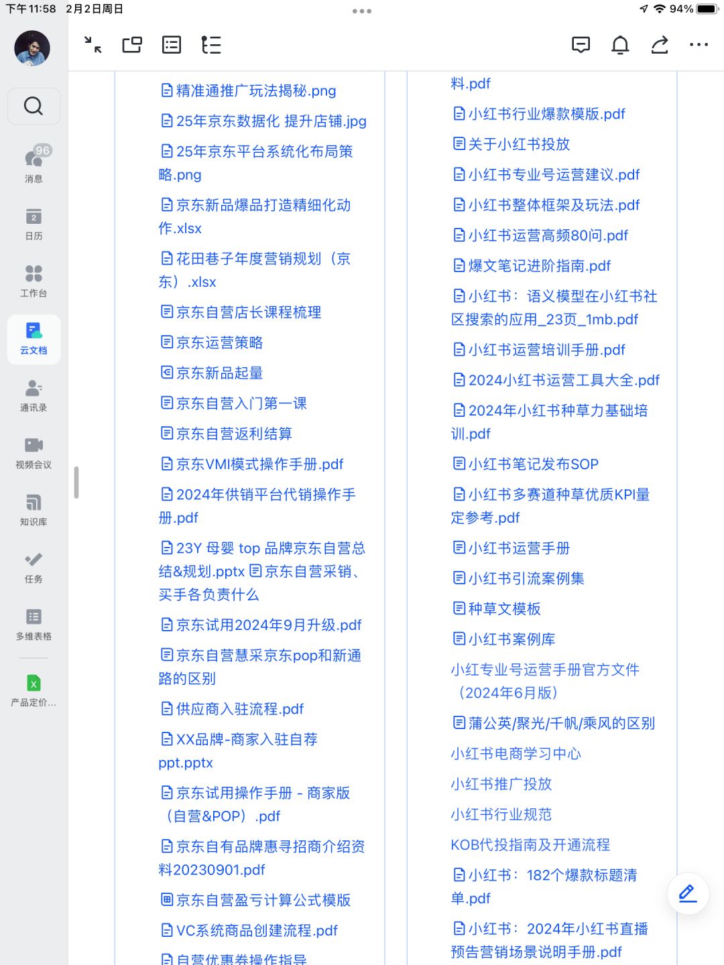Open 小红书笔记发布SOP document
Viewport: 724px width, 965px height.
[x=526, y=464]
